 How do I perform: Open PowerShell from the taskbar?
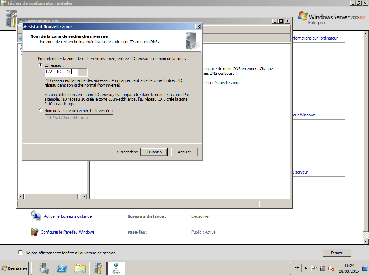62,268
